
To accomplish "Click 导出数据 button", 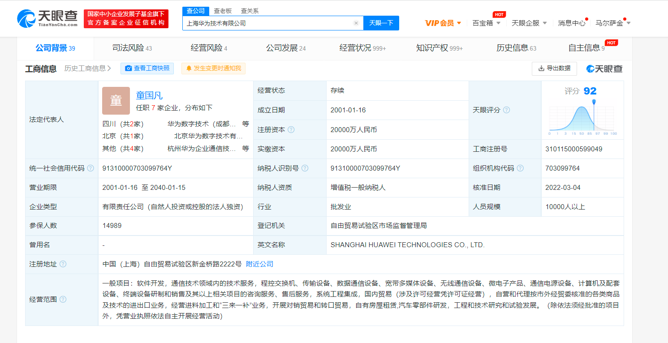I will point(554,68).
